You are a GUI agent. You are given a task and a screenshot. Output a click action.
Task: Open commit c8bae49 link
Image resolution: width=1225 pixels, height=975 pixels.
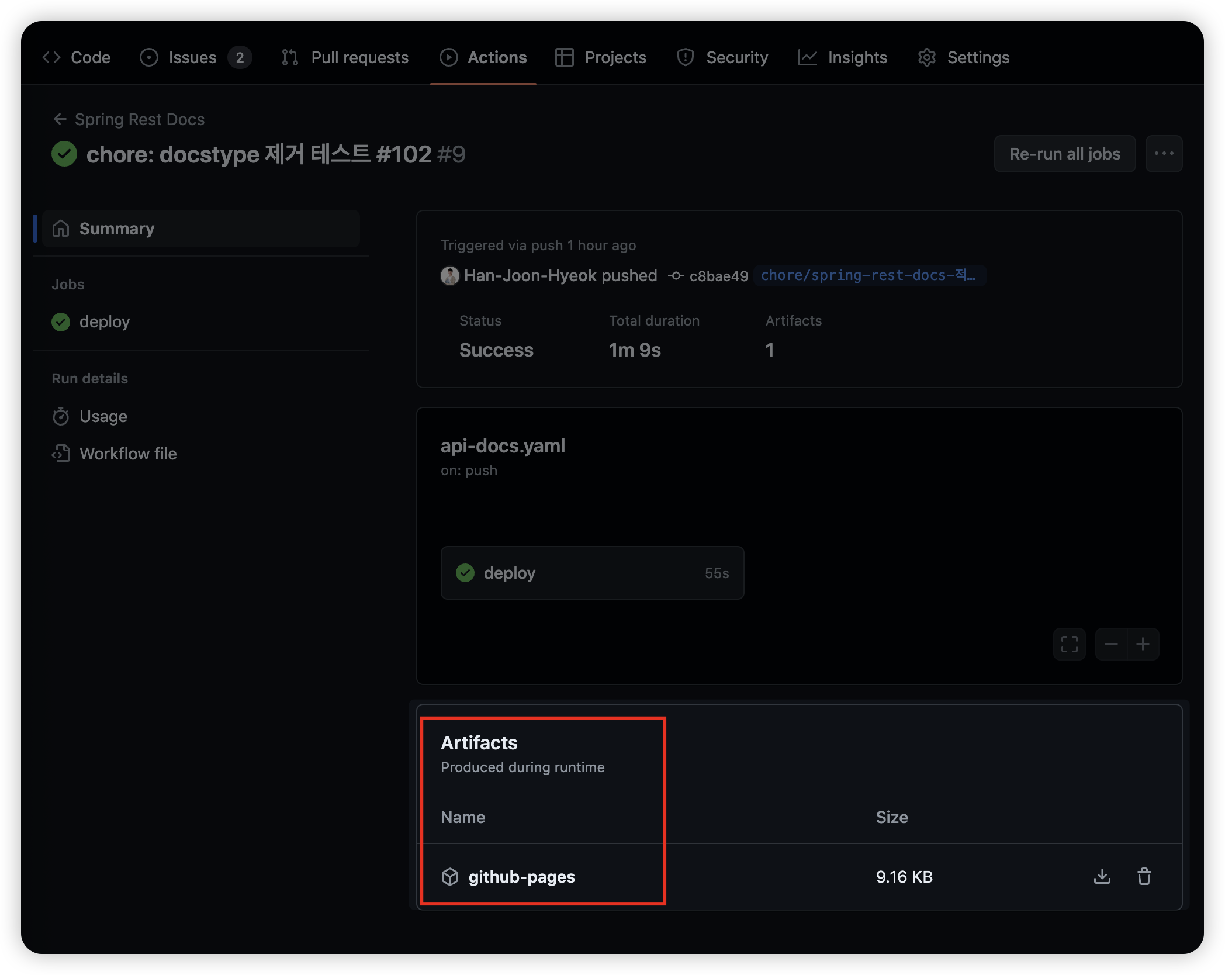(718, 276)
